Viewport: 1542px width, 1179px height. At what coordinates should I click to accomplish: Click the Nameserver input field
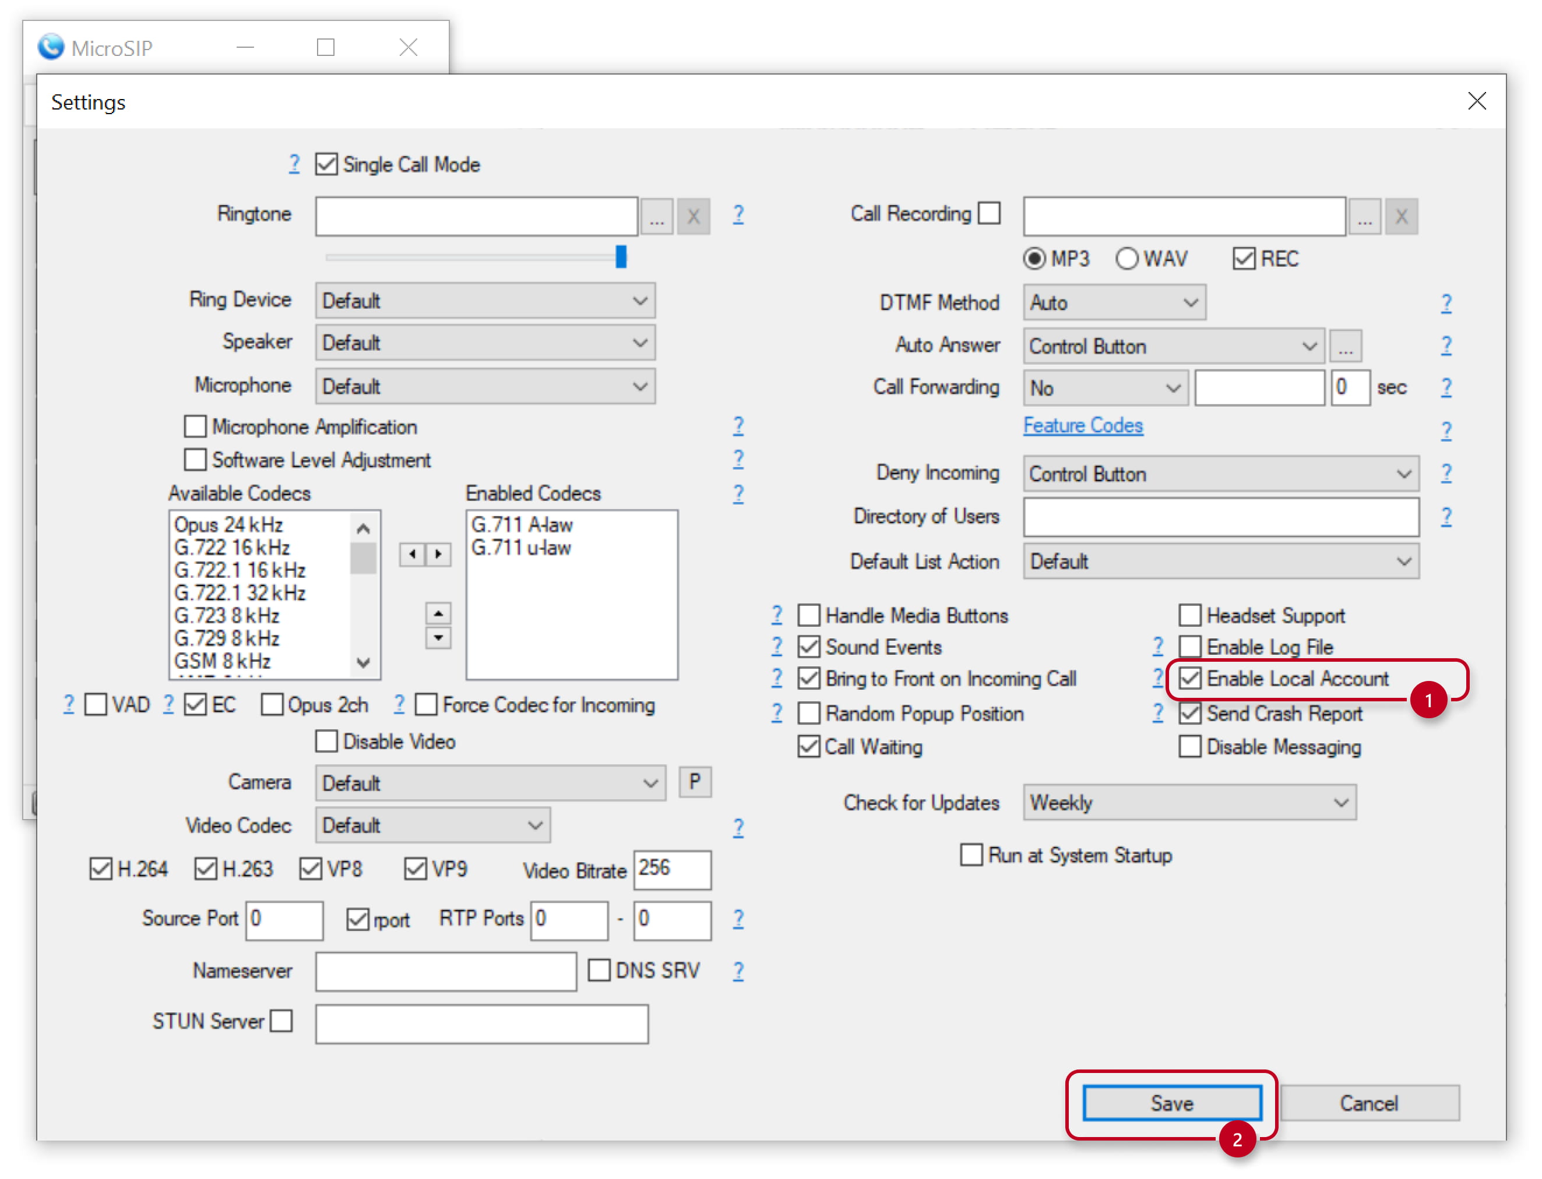click(x=446, y=972)
